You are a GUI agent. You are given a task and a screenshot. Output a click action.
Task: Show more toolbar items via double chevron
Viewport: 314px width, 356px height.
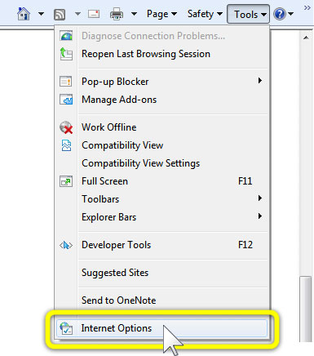(307, 7)
